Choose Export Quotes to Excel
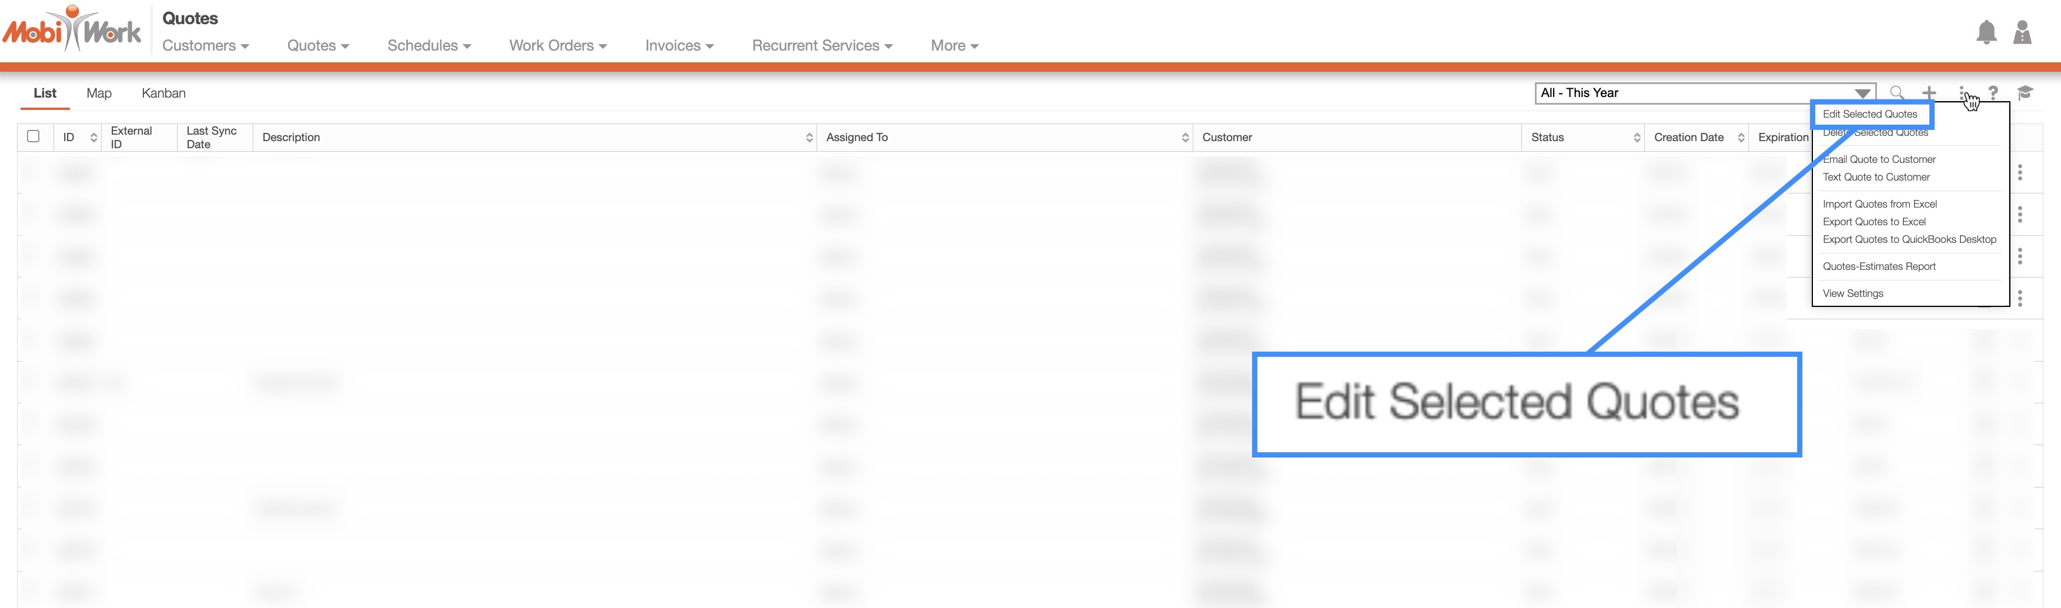 (x=1874, y=222)
